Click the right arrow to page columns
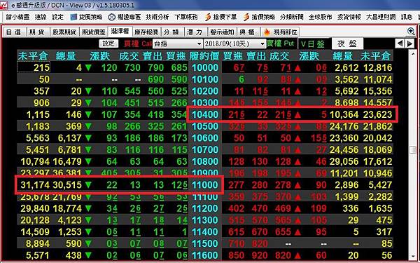 click(409, 43)
